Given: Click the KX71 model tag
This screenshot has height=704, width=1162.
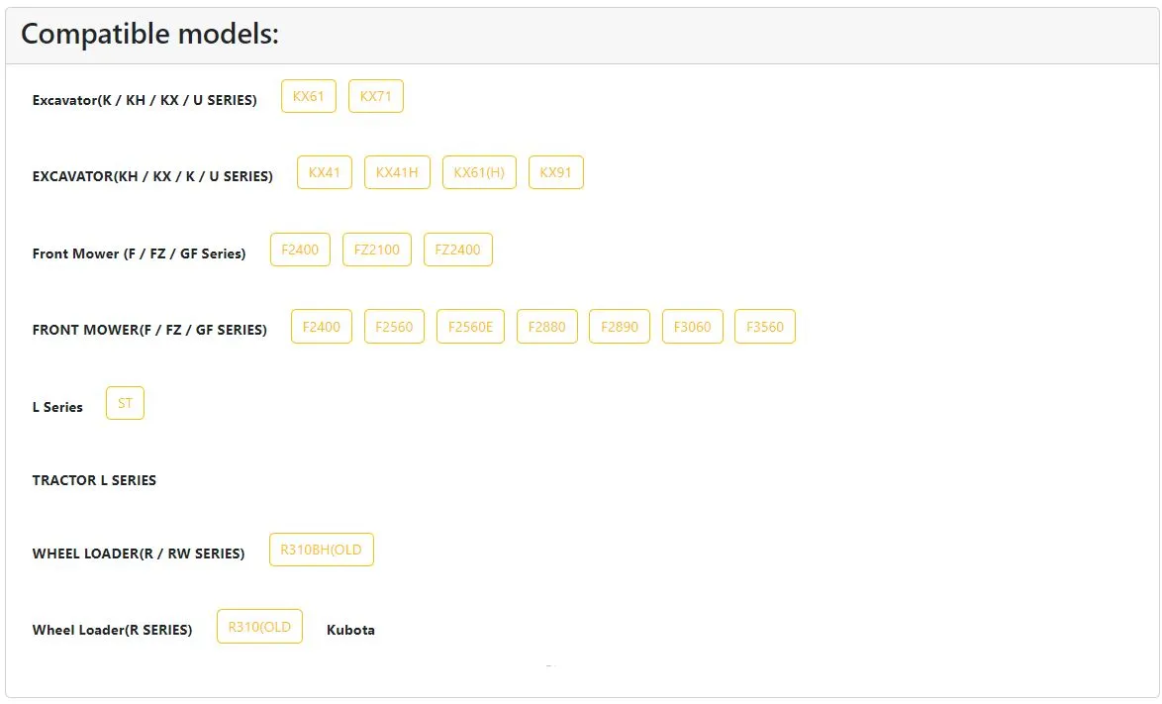Looking at the screenshot, I should tap(376, 96).
